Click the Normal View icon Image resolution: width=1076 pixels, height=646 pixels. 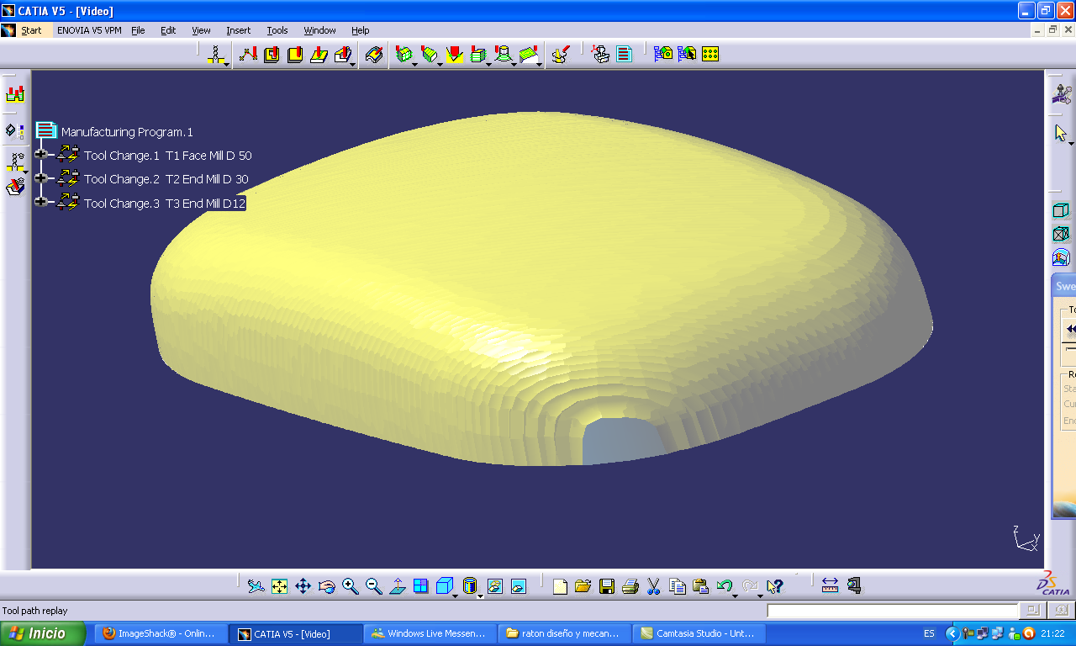(398, 586)
